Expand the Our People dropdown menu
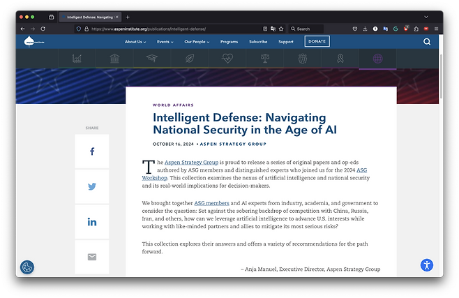This screenshot has width=459, height=298. click(x=197, y=42)
